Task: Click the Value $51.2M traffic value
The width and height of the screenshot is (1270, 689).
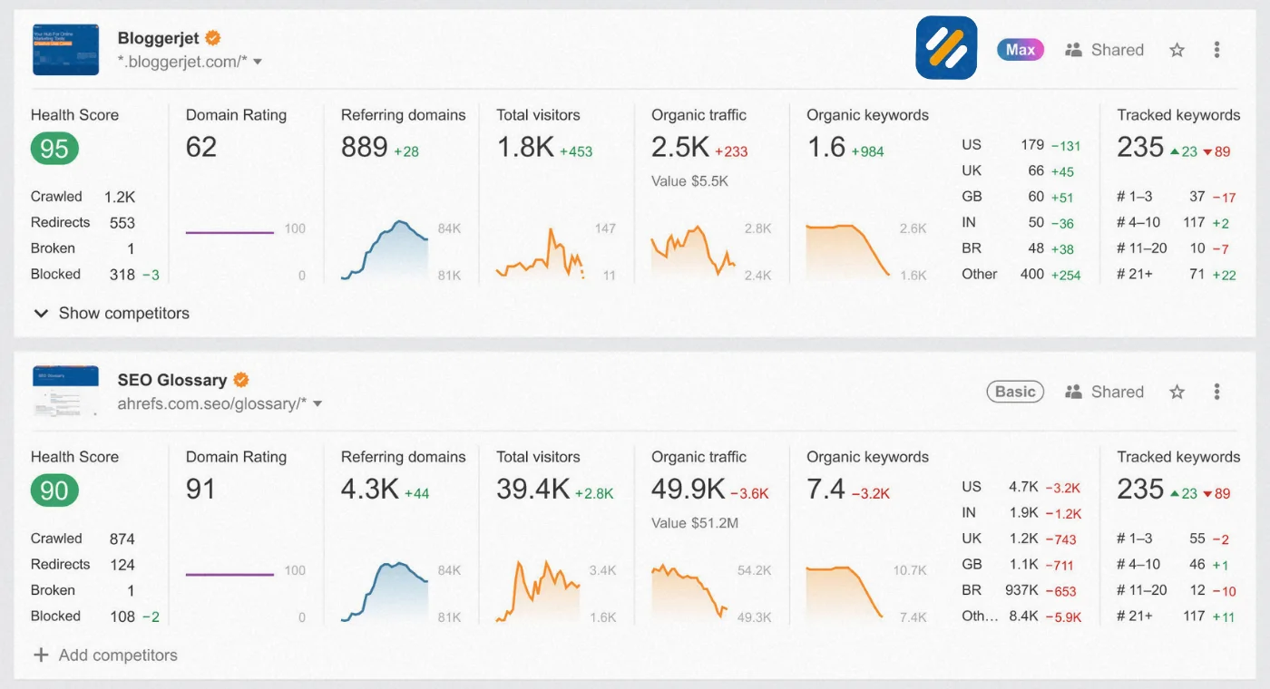Action: [x=695, y=523]
